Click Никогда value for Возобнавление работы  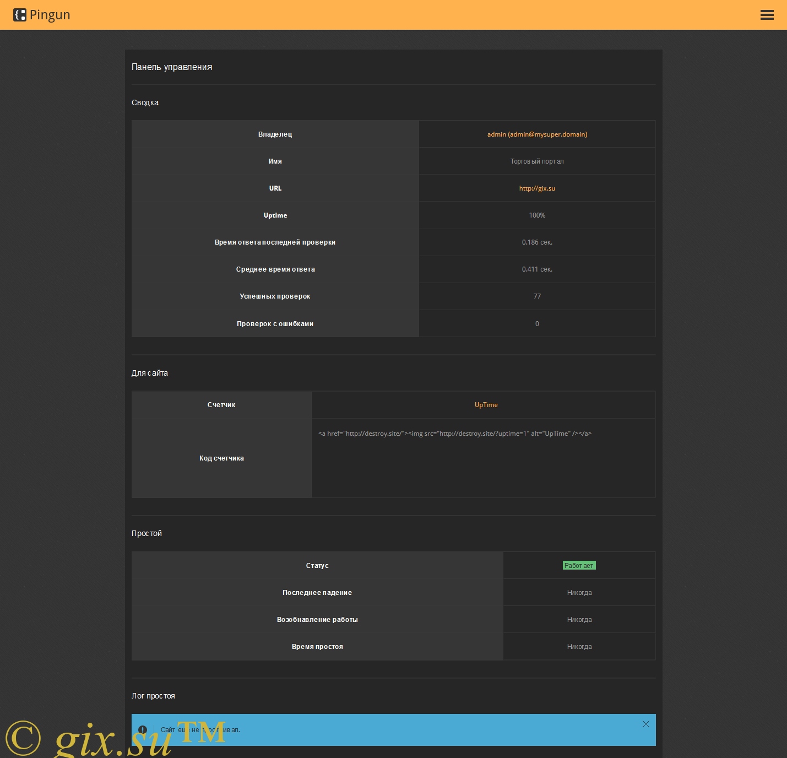[x=579, y=620]
